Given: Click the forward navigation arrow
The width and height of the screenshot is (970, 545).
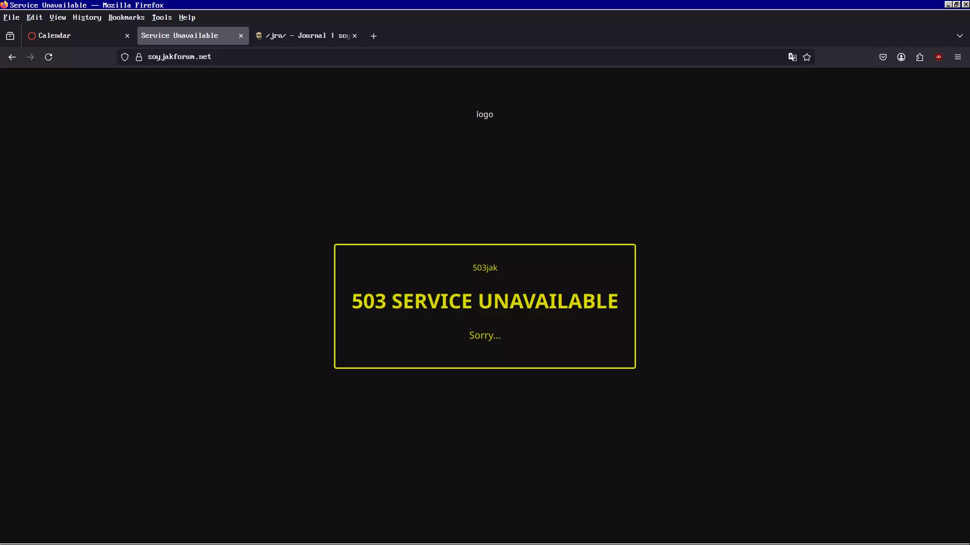Looking at the screenshot, I should pyautogui.click(x=30, y=57).
